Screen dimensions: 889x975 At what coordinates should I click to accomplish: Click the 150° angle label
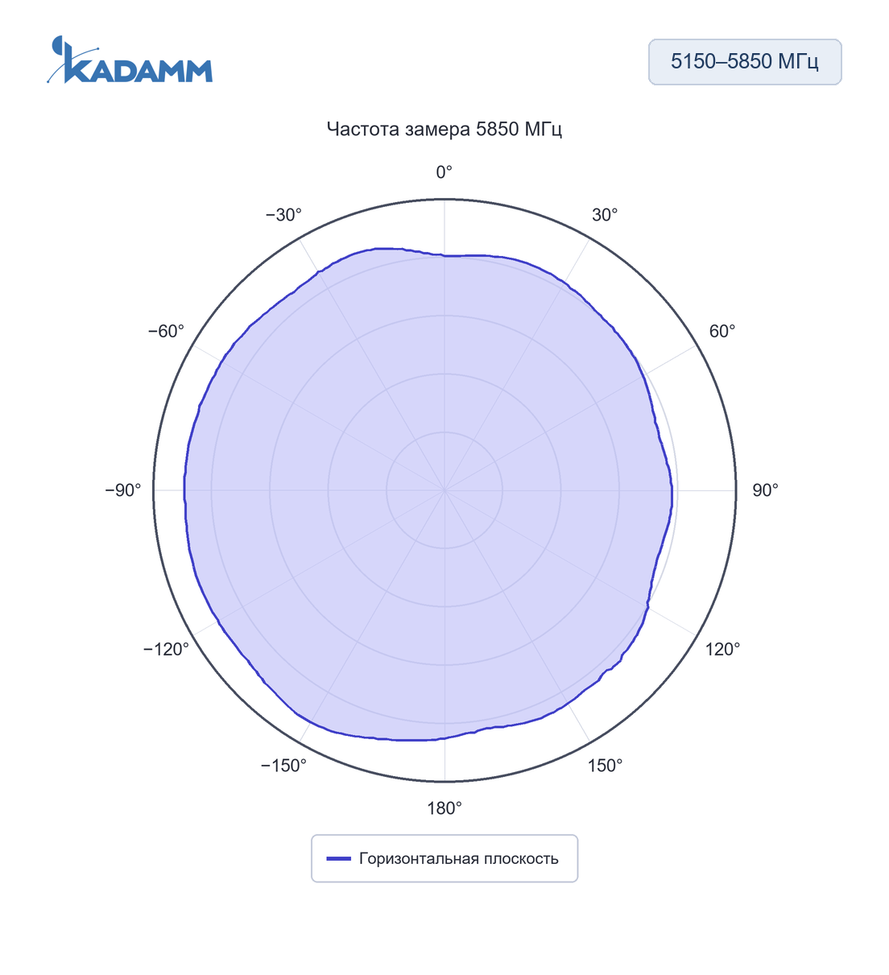tap(605, 766)
